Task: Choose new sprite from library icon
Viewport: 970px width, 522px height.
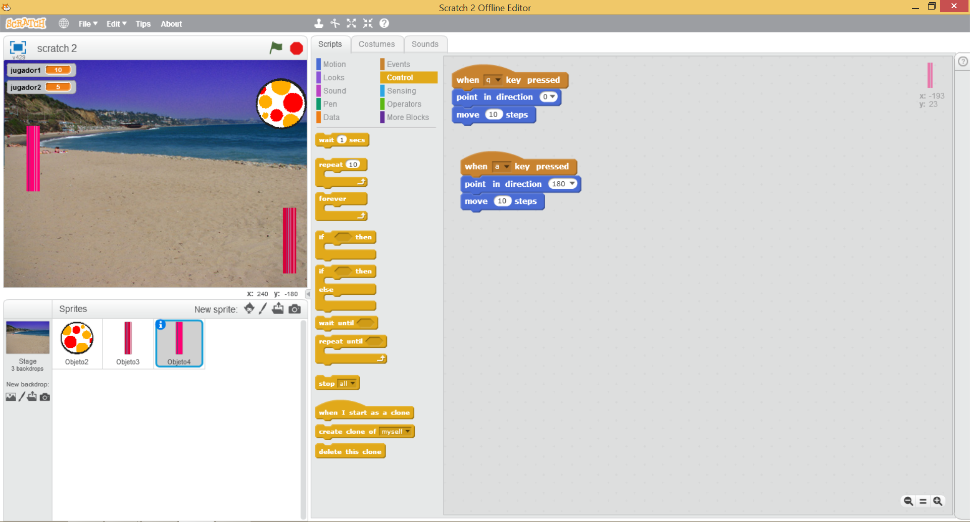Action: click(x=249, y=309)
